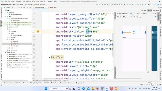This screenshot has width=162, height=91.
Task: Select colors.xml in project tree
Action: pyautogui.click(x=14, y=42)
